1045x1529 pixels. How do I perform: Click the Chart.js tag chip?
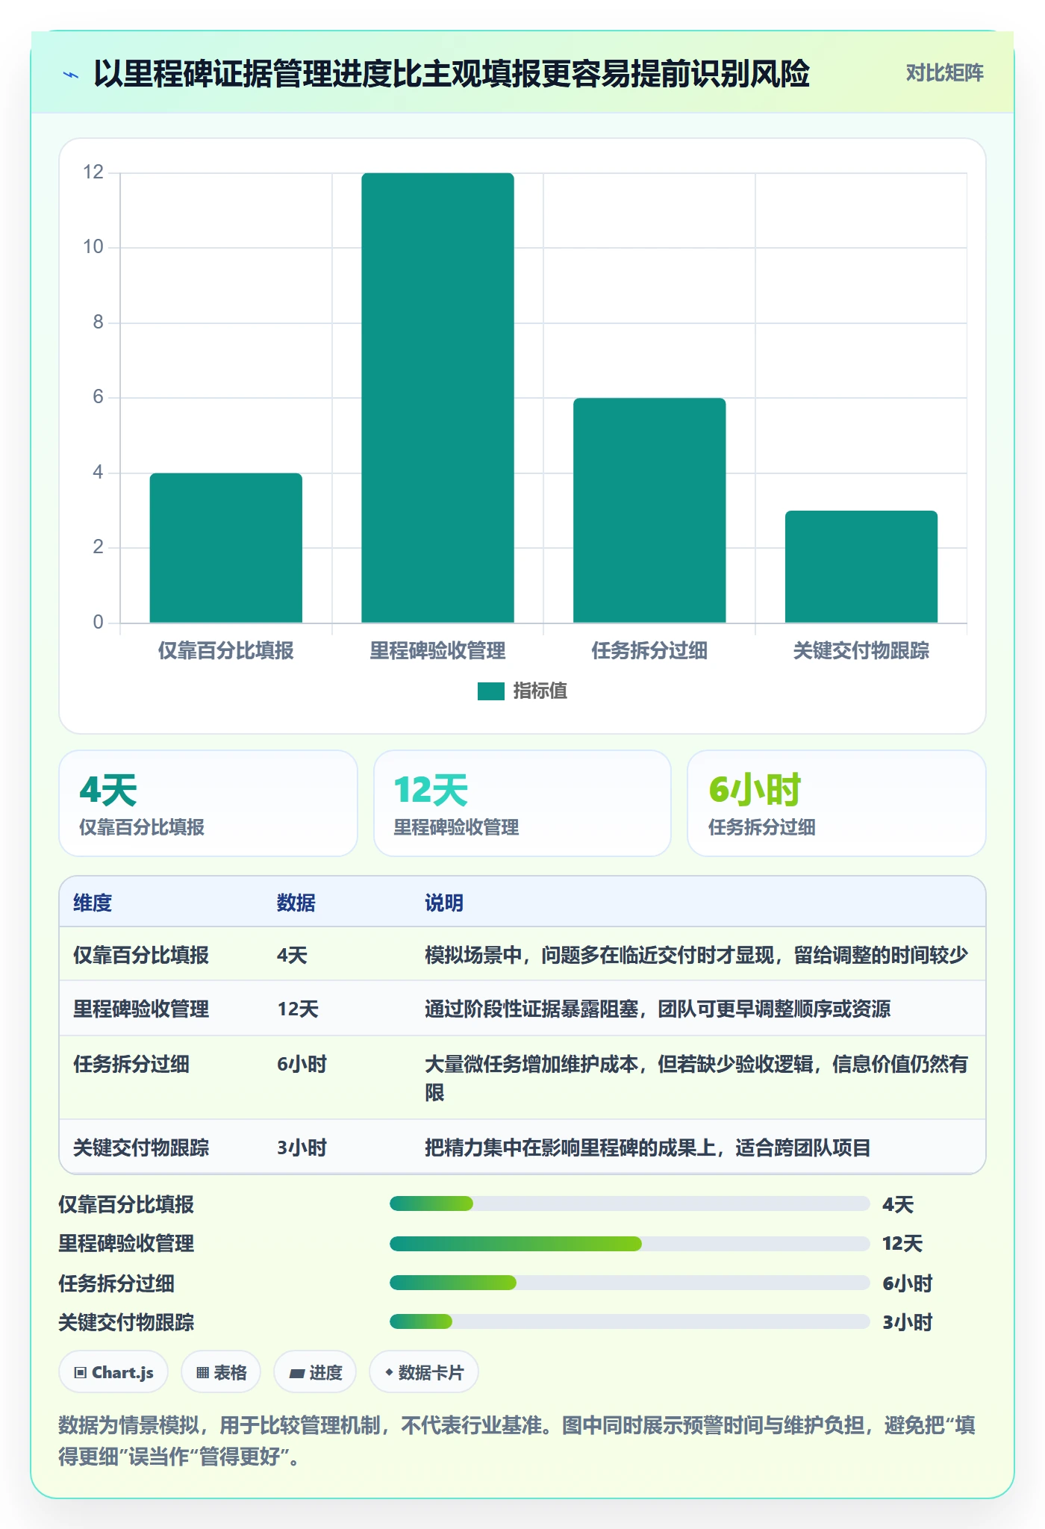pos(113,1372)
